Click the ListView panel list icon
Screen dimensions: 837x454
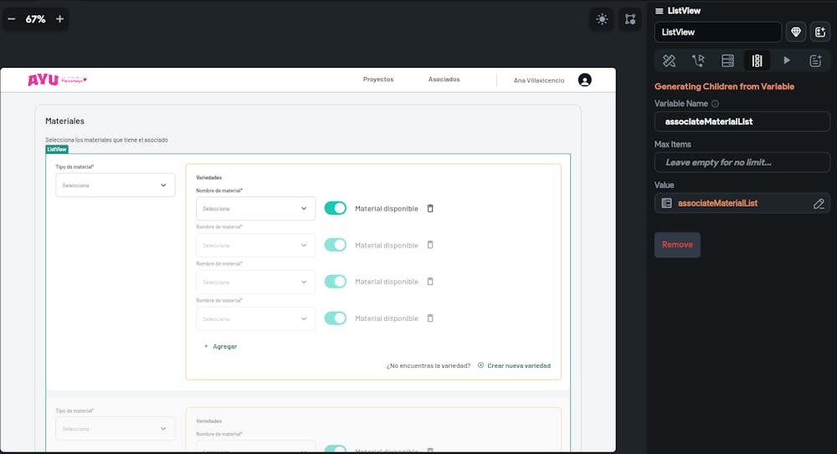pos(660,11)
